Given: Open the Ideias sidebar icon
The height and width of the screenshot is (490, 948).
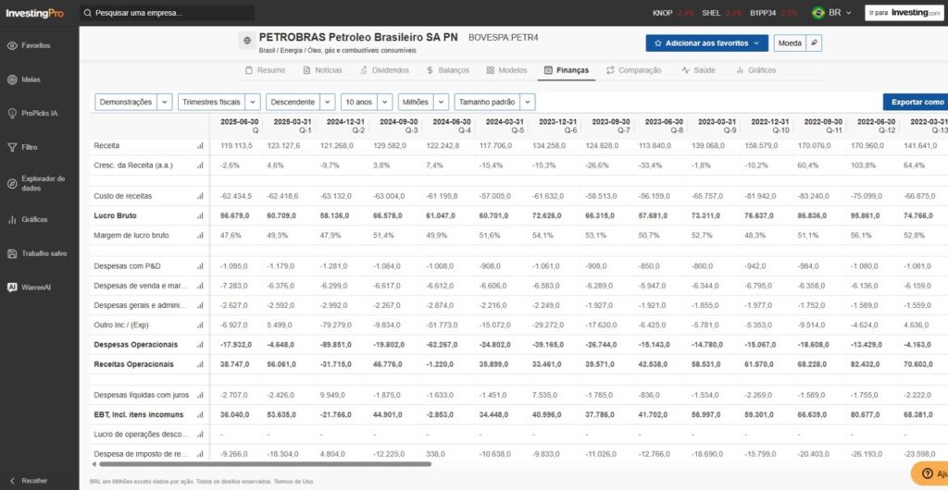Looking at the screenshot, I should pos(12,80).
